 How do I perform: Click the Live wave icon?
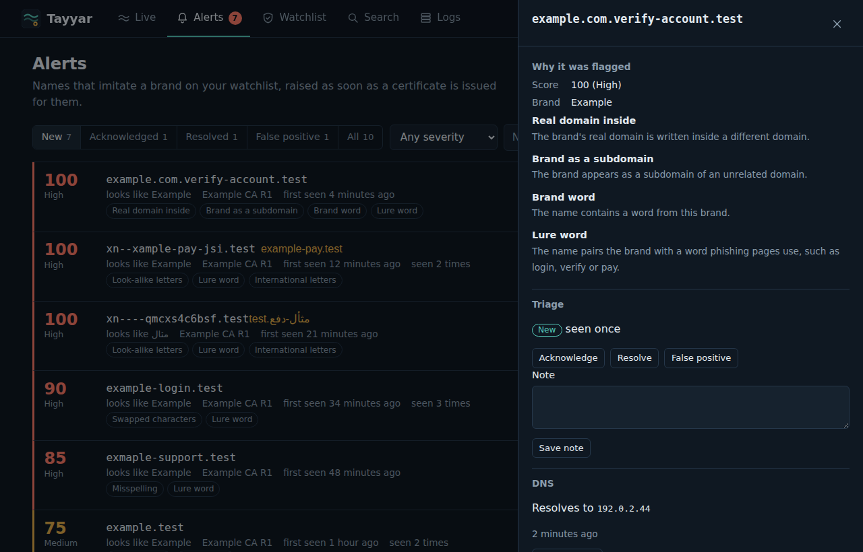point(123,18)
